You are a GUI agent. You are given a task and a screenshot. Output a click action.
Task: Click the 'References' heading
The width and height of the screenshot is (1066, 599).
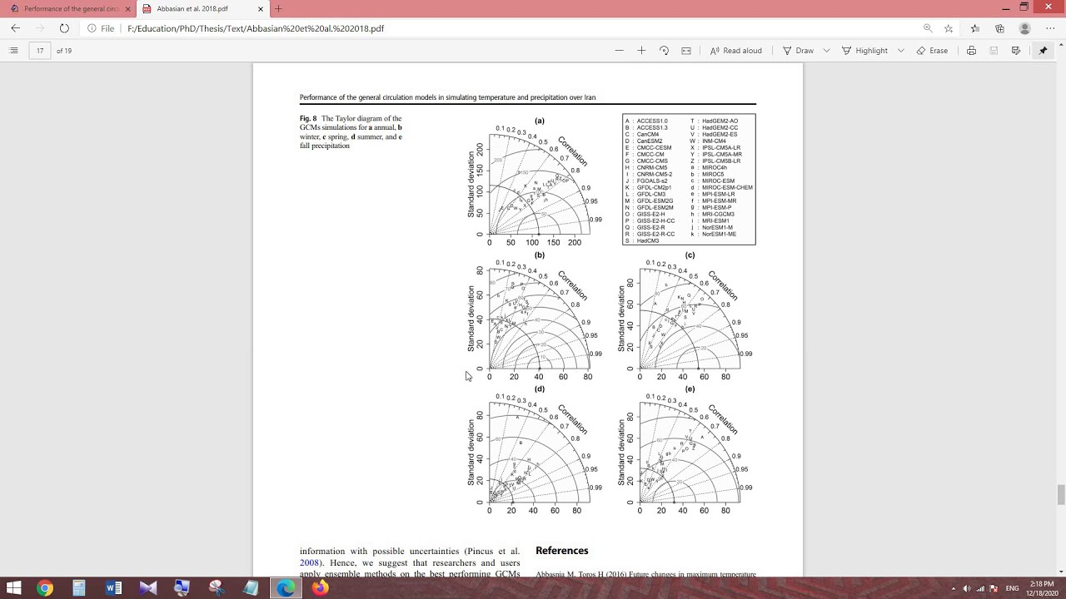tap(562, 551)
